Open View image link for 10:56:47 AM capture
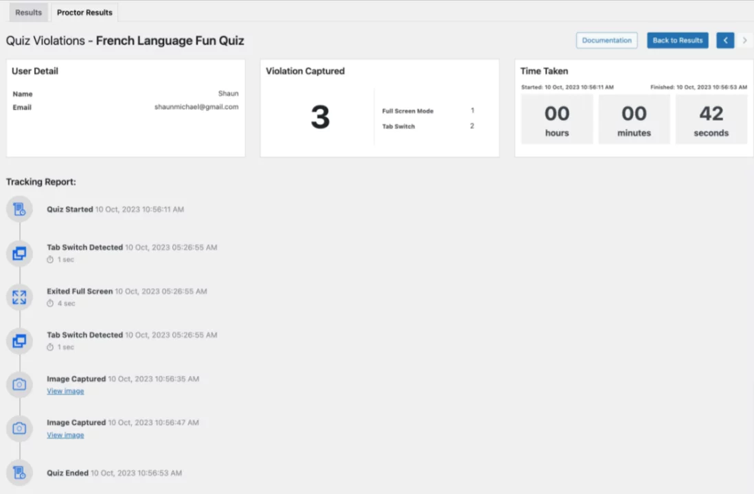 pyautogui.click(x=65, y=435)
